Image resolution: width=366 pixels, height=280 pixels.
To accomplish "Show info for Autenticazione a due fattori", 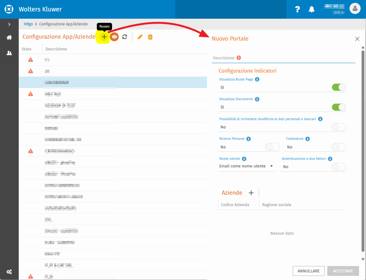I will click(330, 159).
